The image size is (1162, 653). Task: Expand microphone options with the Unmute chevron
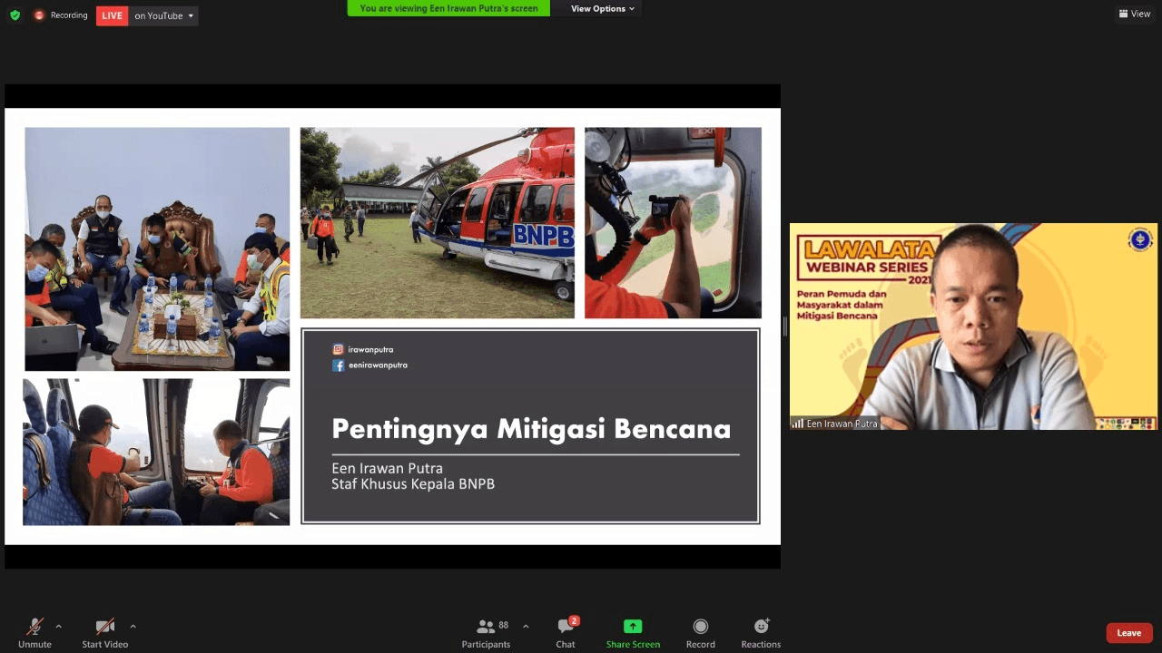click(58, 625)
